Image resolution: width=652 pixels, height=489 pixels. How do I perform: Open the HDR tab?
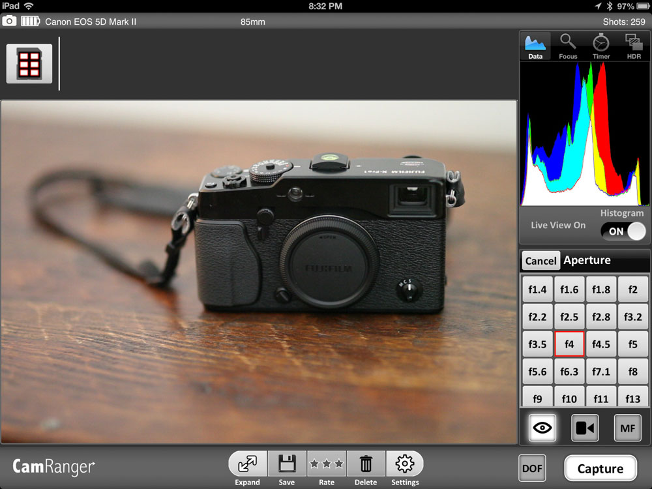pos(634,46)
